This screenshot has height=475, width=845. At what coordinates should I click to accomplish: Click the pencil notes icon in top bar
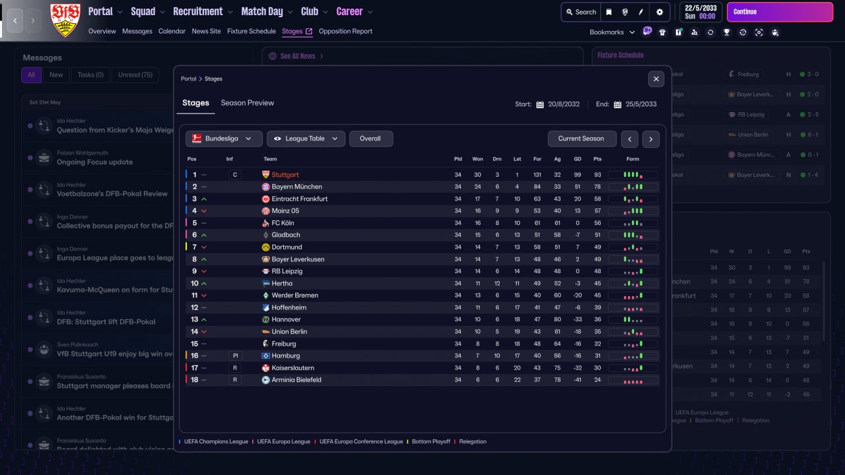(x=640, y=12)
